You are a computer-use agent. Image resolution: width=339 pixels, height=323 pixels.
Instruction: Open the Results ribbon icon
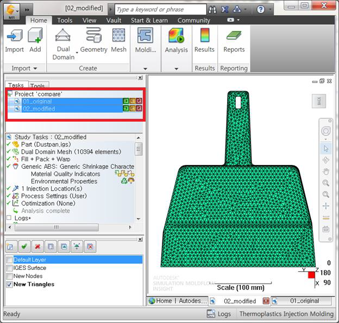204,35
